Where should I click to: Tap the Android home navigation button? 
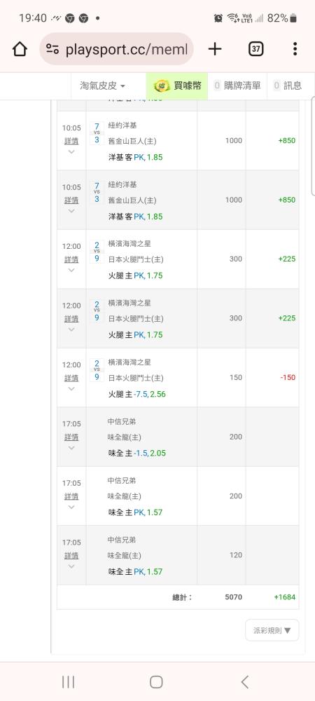[x=156, y=682]
